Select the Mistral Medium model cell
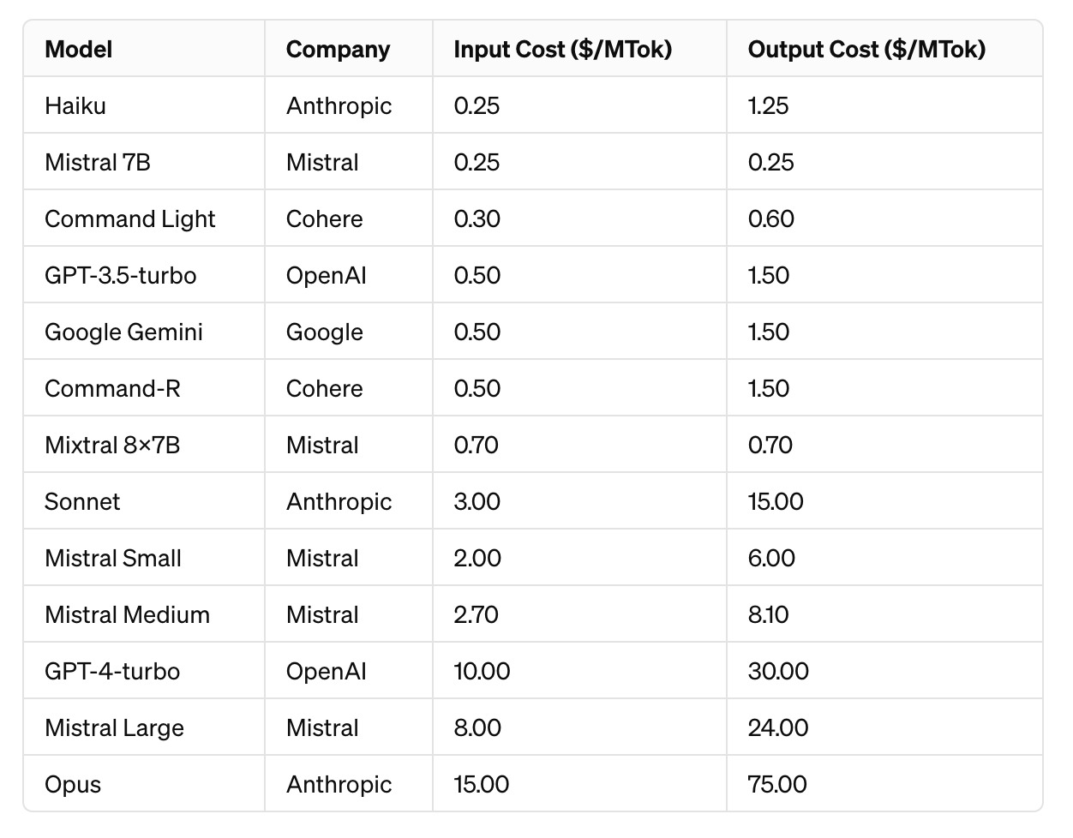Viewport: 1073px width, 838px height. 128,615
